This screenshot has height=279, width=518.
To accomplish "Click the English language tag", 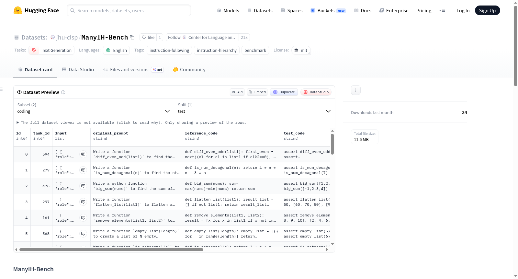I will click(x=117, y=50).
